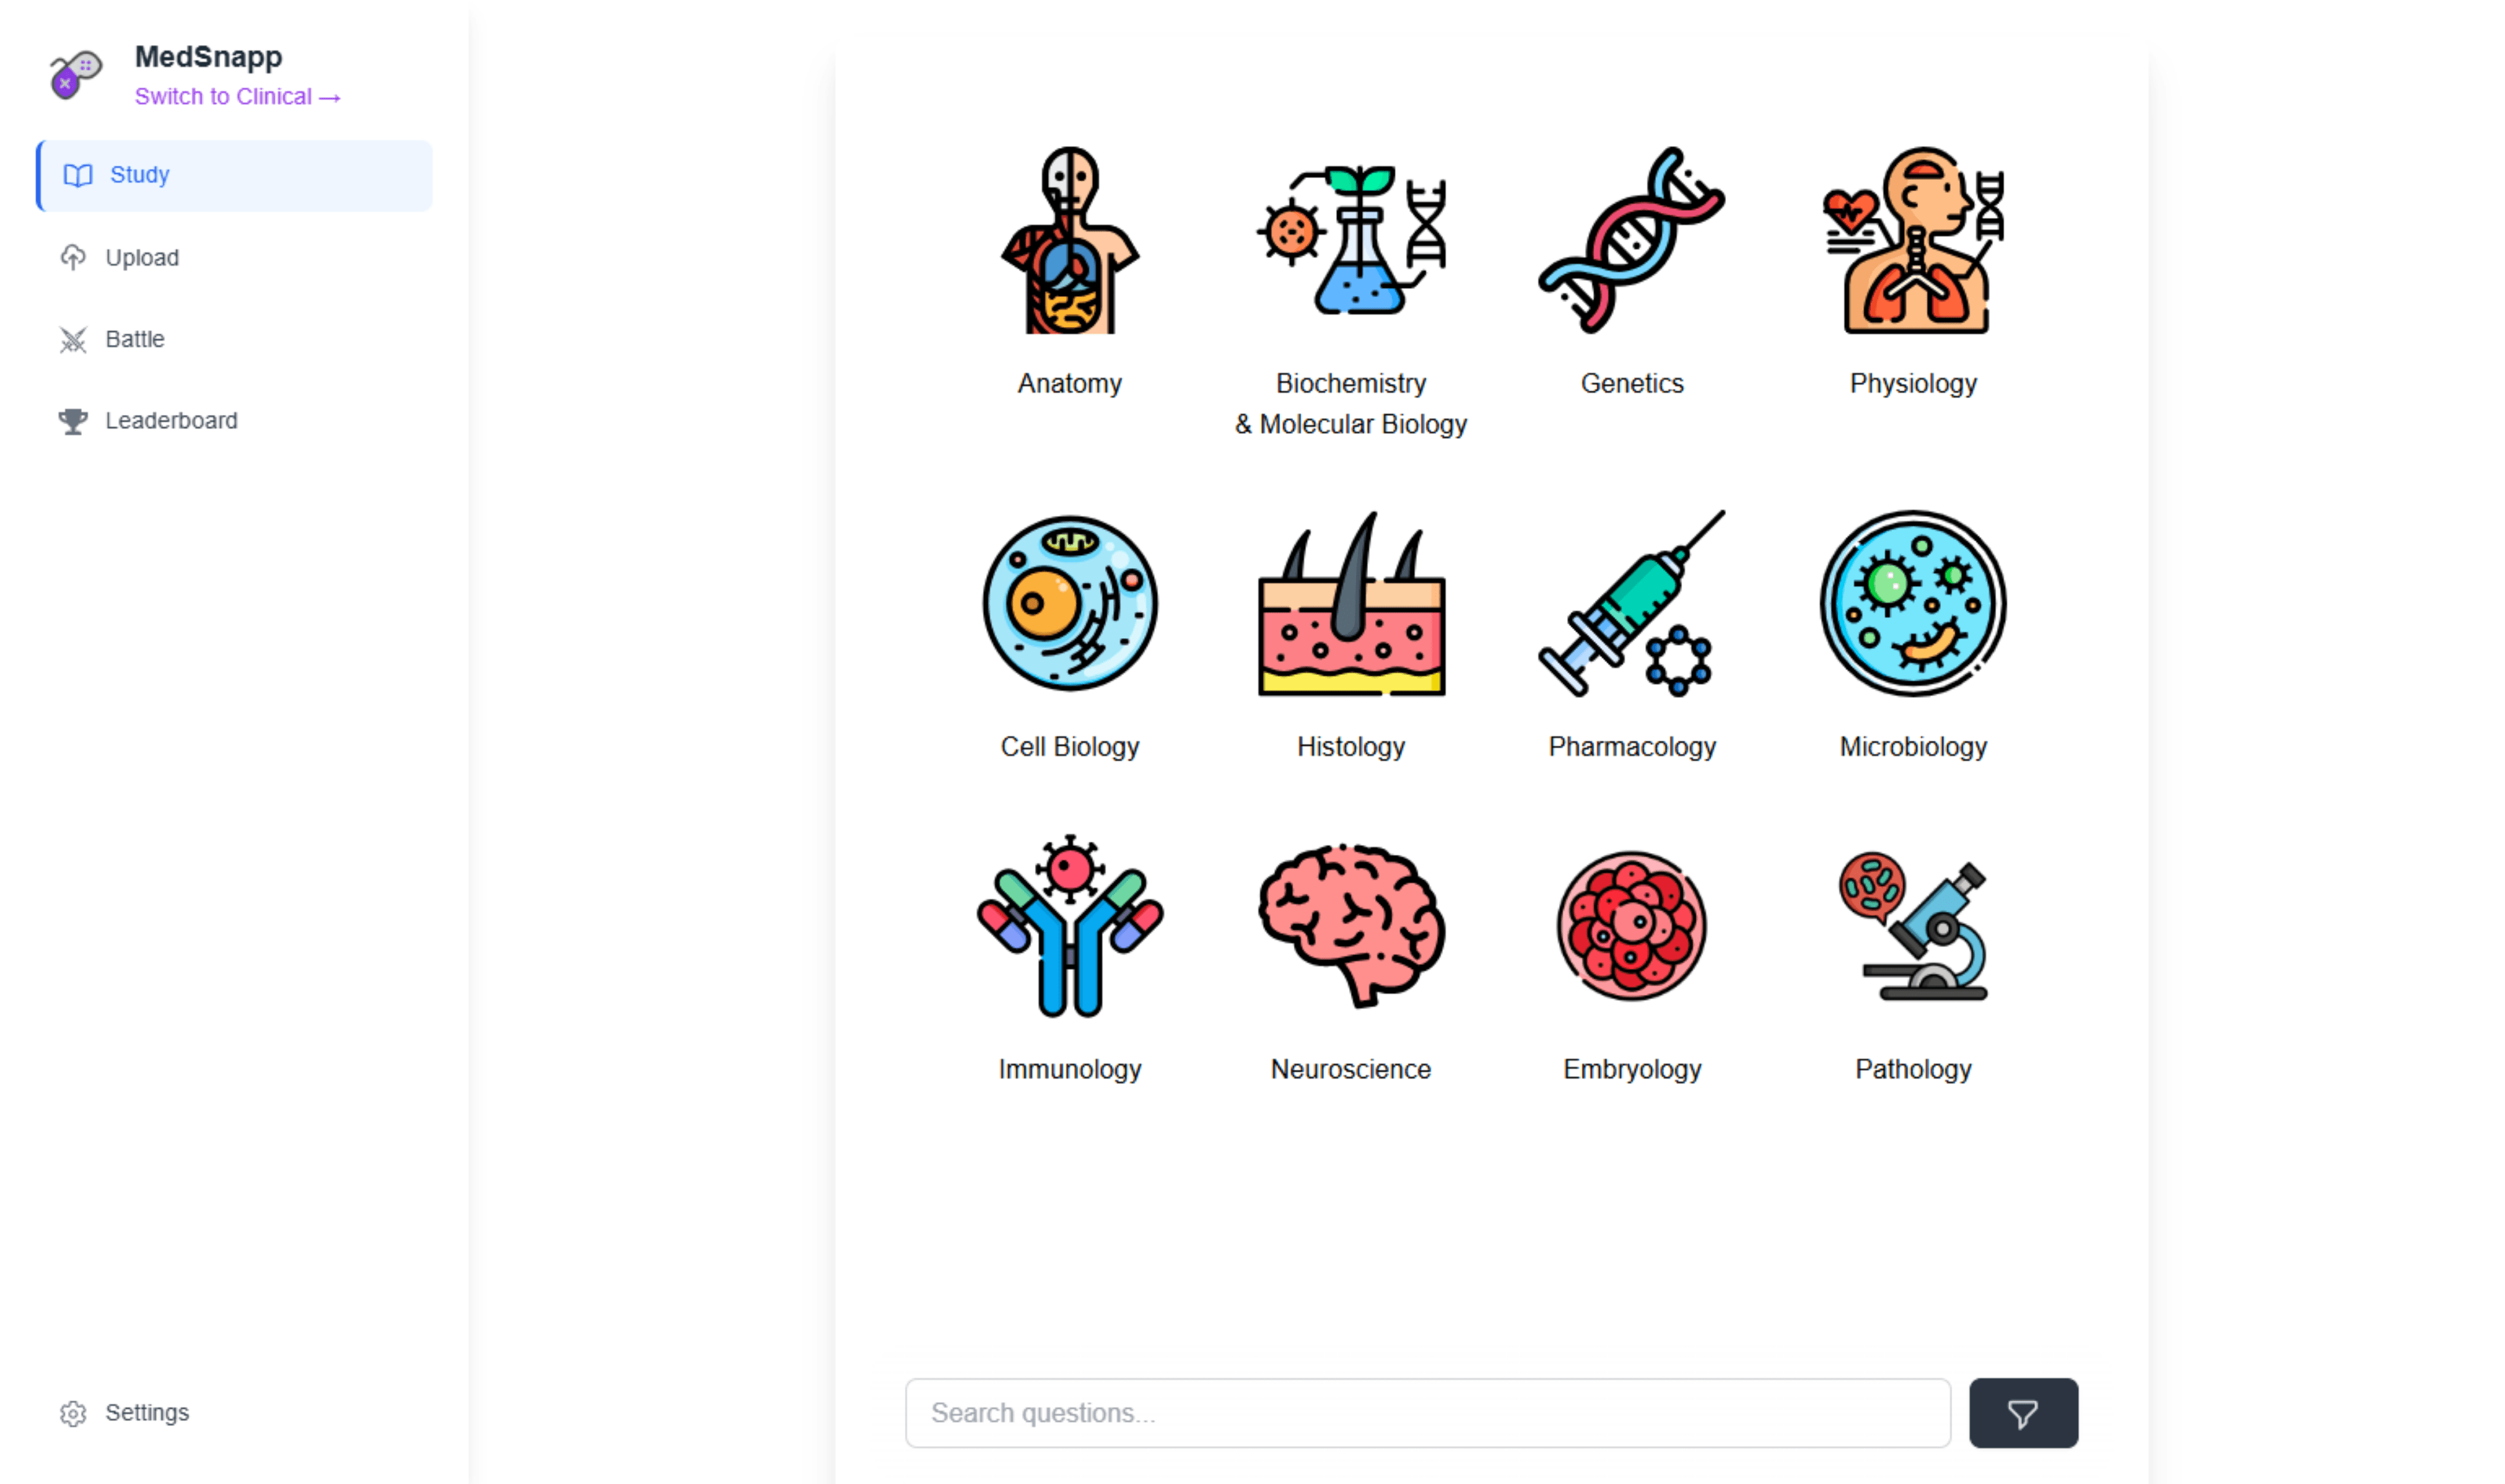2505x1484 pixels.
Task: Click the Search questions input field
Action: 1427,1412
